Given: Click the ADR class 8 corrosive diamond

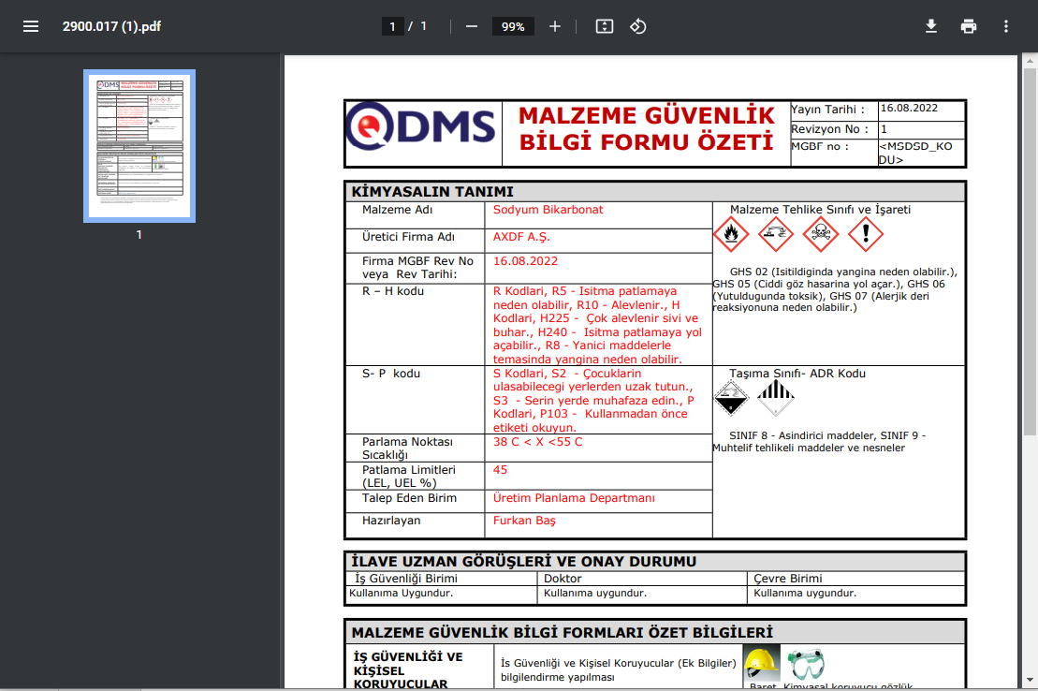Looking at the screenshot, I should (x=731, y=400).
